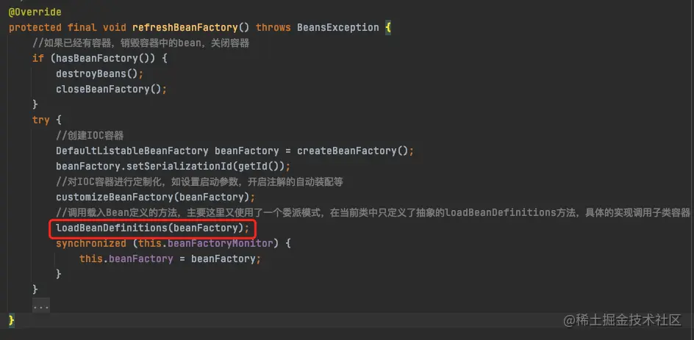Click the synchronized keyword

click(90, 243)
